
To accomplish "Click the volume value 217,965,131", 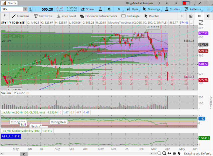I will click(x=21, y=93).
